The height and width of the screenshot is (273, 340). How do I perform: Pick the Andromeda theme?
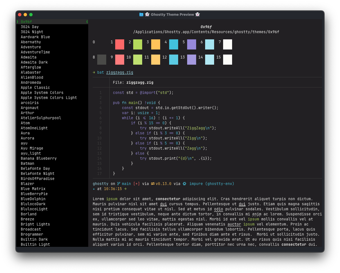[31, 83]
